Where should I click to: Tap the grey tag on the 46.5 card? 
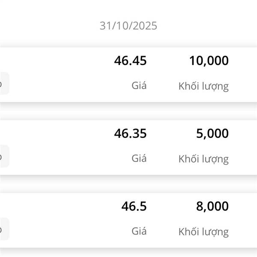tap(4, 229)
